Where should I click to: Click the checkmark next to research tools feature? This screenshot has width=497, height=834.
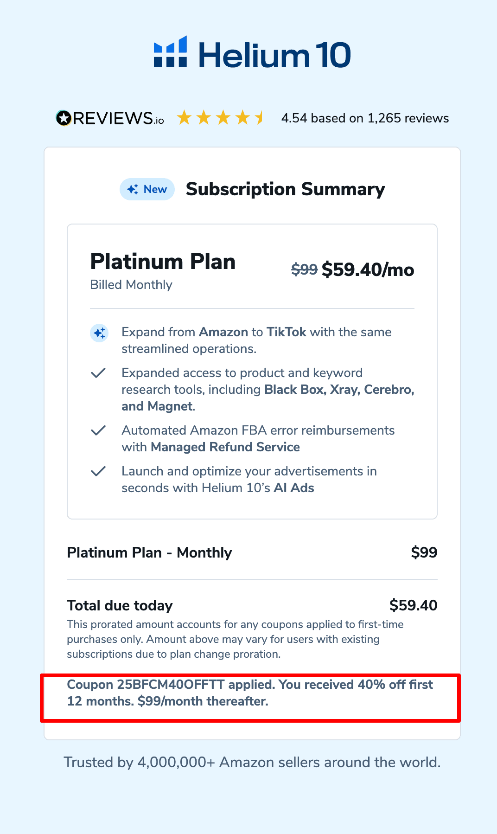click(98, 373)
